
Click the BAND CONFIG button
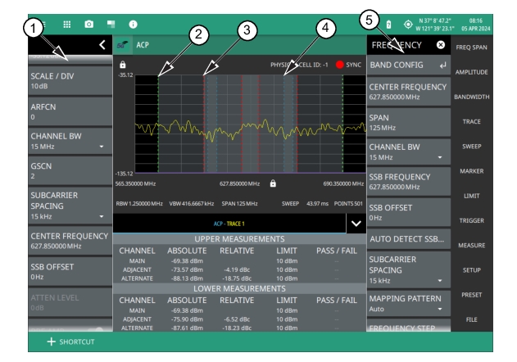[407, 63]
